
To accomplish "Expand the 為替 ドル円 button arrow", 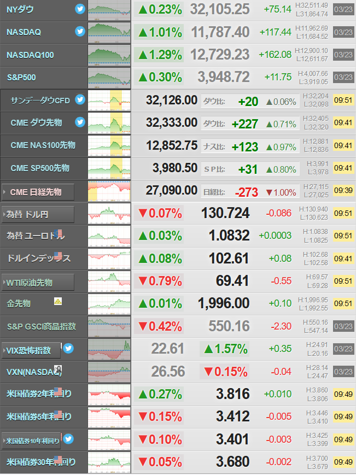I will click(4, 214).
